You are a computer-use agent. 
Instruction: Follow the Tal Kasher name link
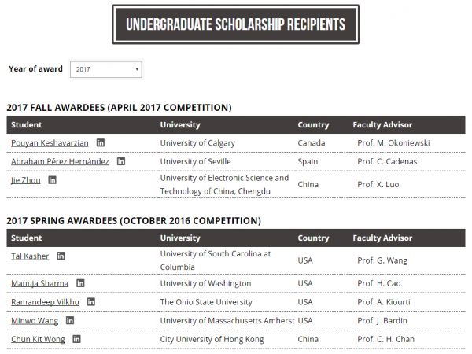tap(30, 256)
